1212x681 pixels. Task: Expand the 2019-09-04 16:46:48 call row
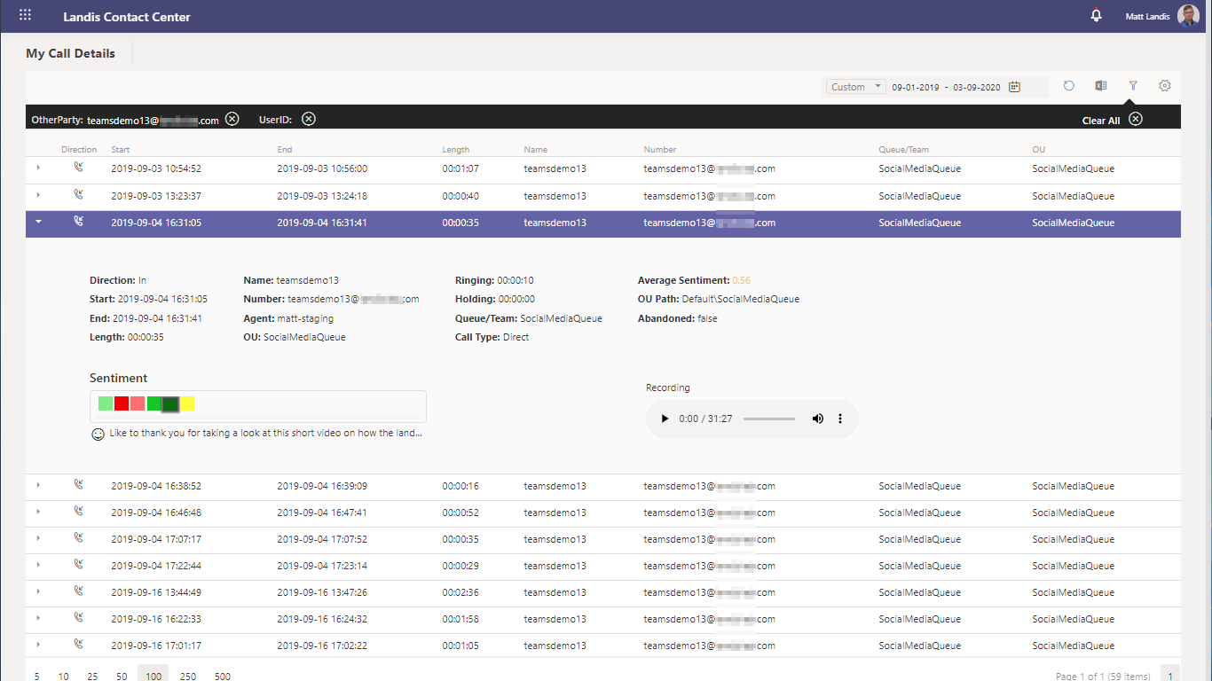[38, 512]
